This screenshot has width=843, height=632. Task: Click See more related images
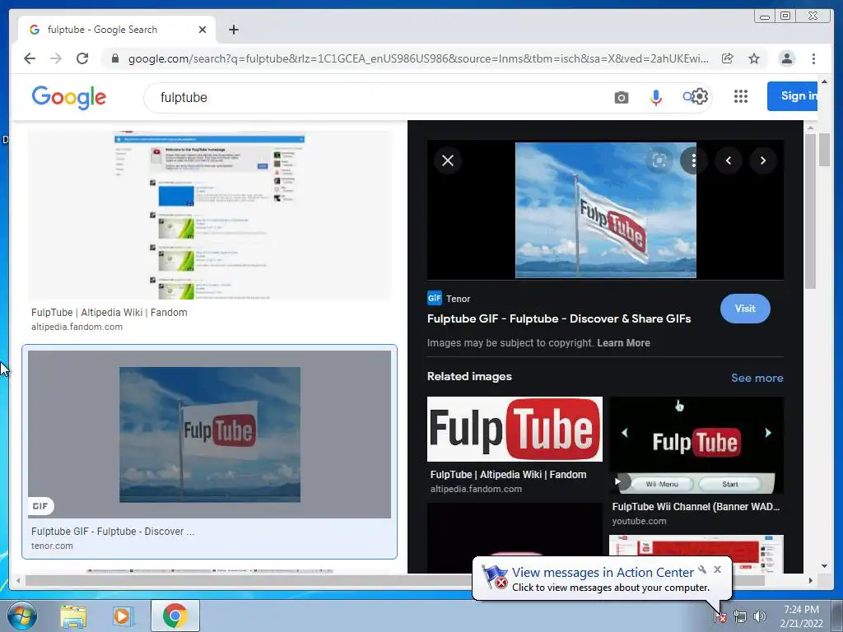coord(757,378)
